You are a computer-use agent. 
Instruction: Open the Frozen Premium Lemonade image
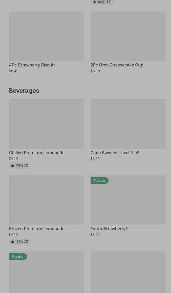pos(46,200)
